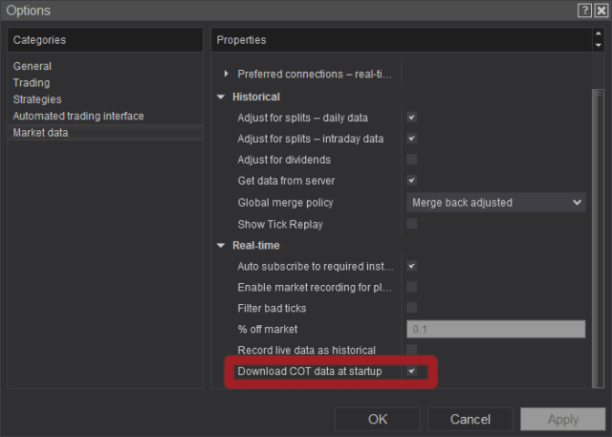Click the Properties panel up arrow
The image size is (612, 437).
(599, 34)
